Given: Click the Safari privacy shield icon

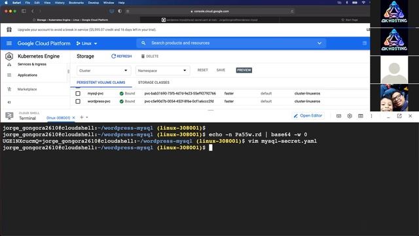Looking at the screenshot, I should coord(120,11).
